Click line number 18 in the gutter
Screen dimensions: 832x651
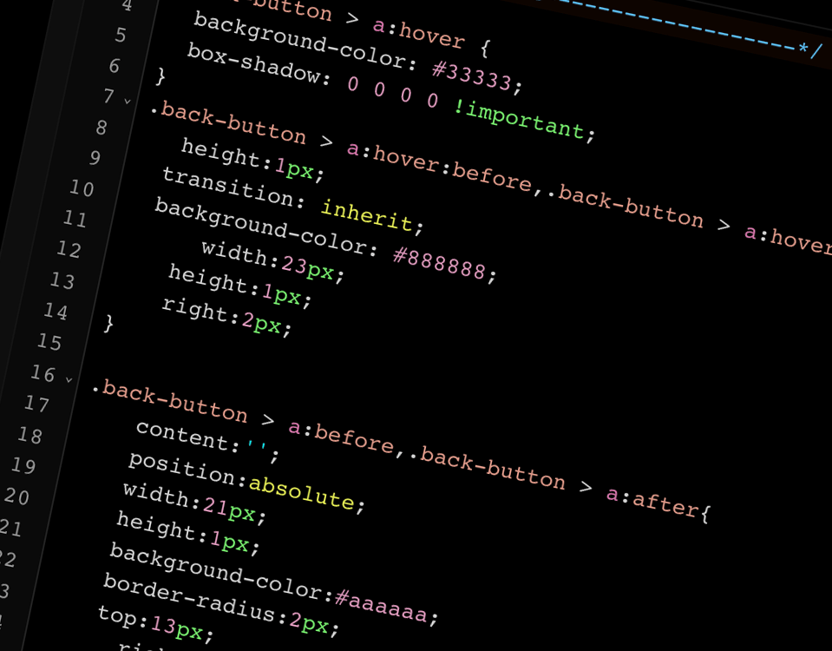tap(30, 436)
